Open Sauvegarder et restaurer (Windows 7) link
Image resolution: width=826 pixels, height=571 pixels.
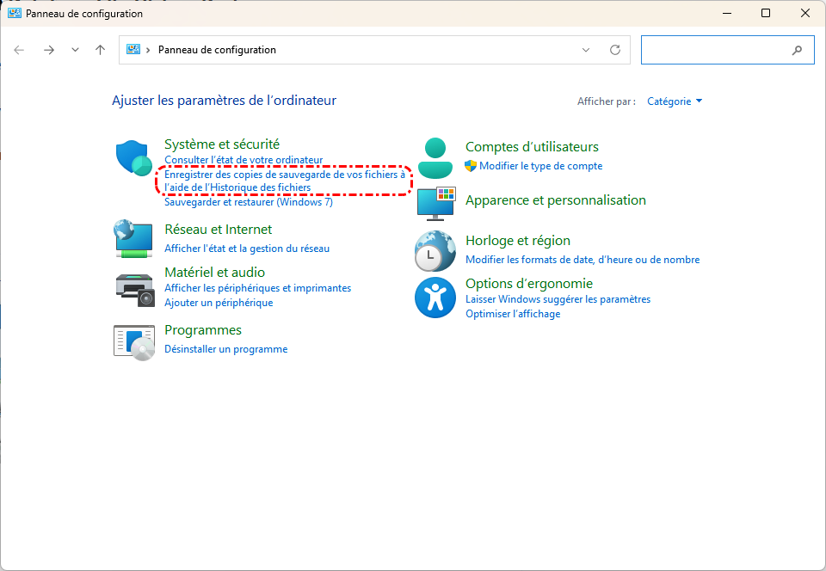tap(248, 203)
